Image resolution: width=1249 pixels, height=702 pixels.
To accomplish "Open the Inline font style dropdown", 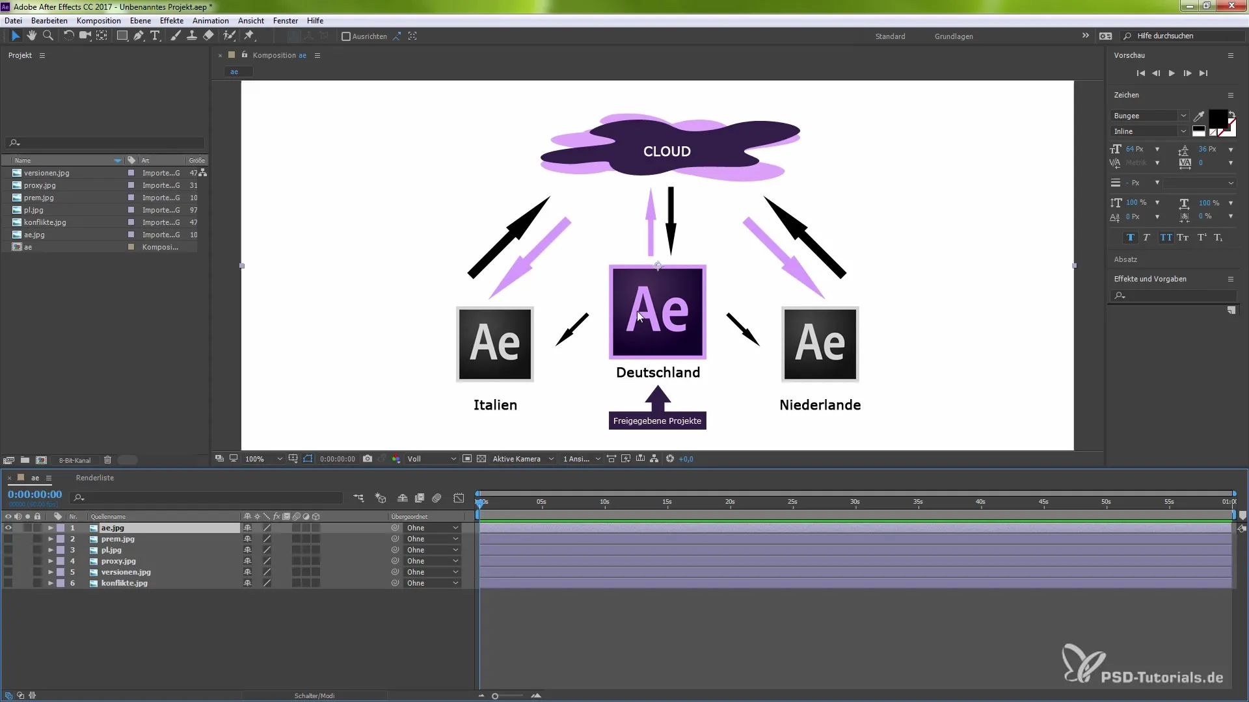I will [x=1149, y=131].
